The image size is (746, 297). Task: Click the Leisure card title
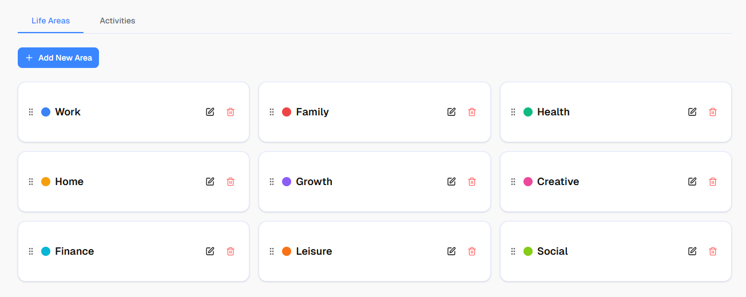314,251
